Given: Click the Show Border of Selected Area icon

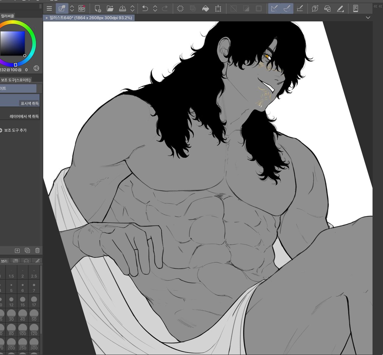Looking at the screenshot, I should (x=259, y=9).
